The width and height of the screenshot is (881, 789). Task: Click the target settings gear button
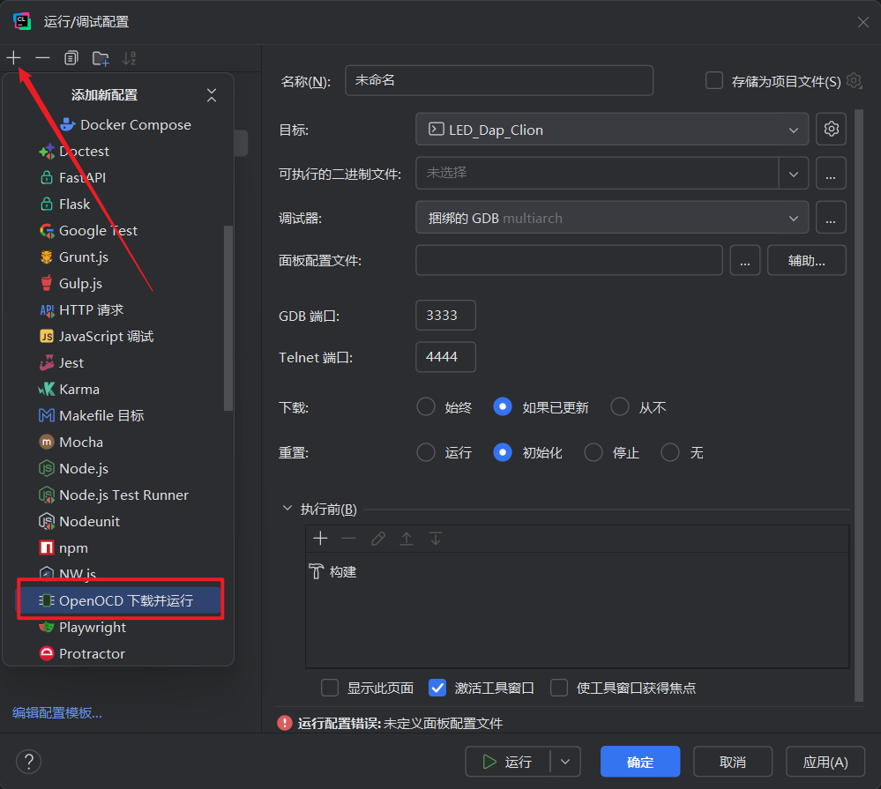[x=831, y=130]
